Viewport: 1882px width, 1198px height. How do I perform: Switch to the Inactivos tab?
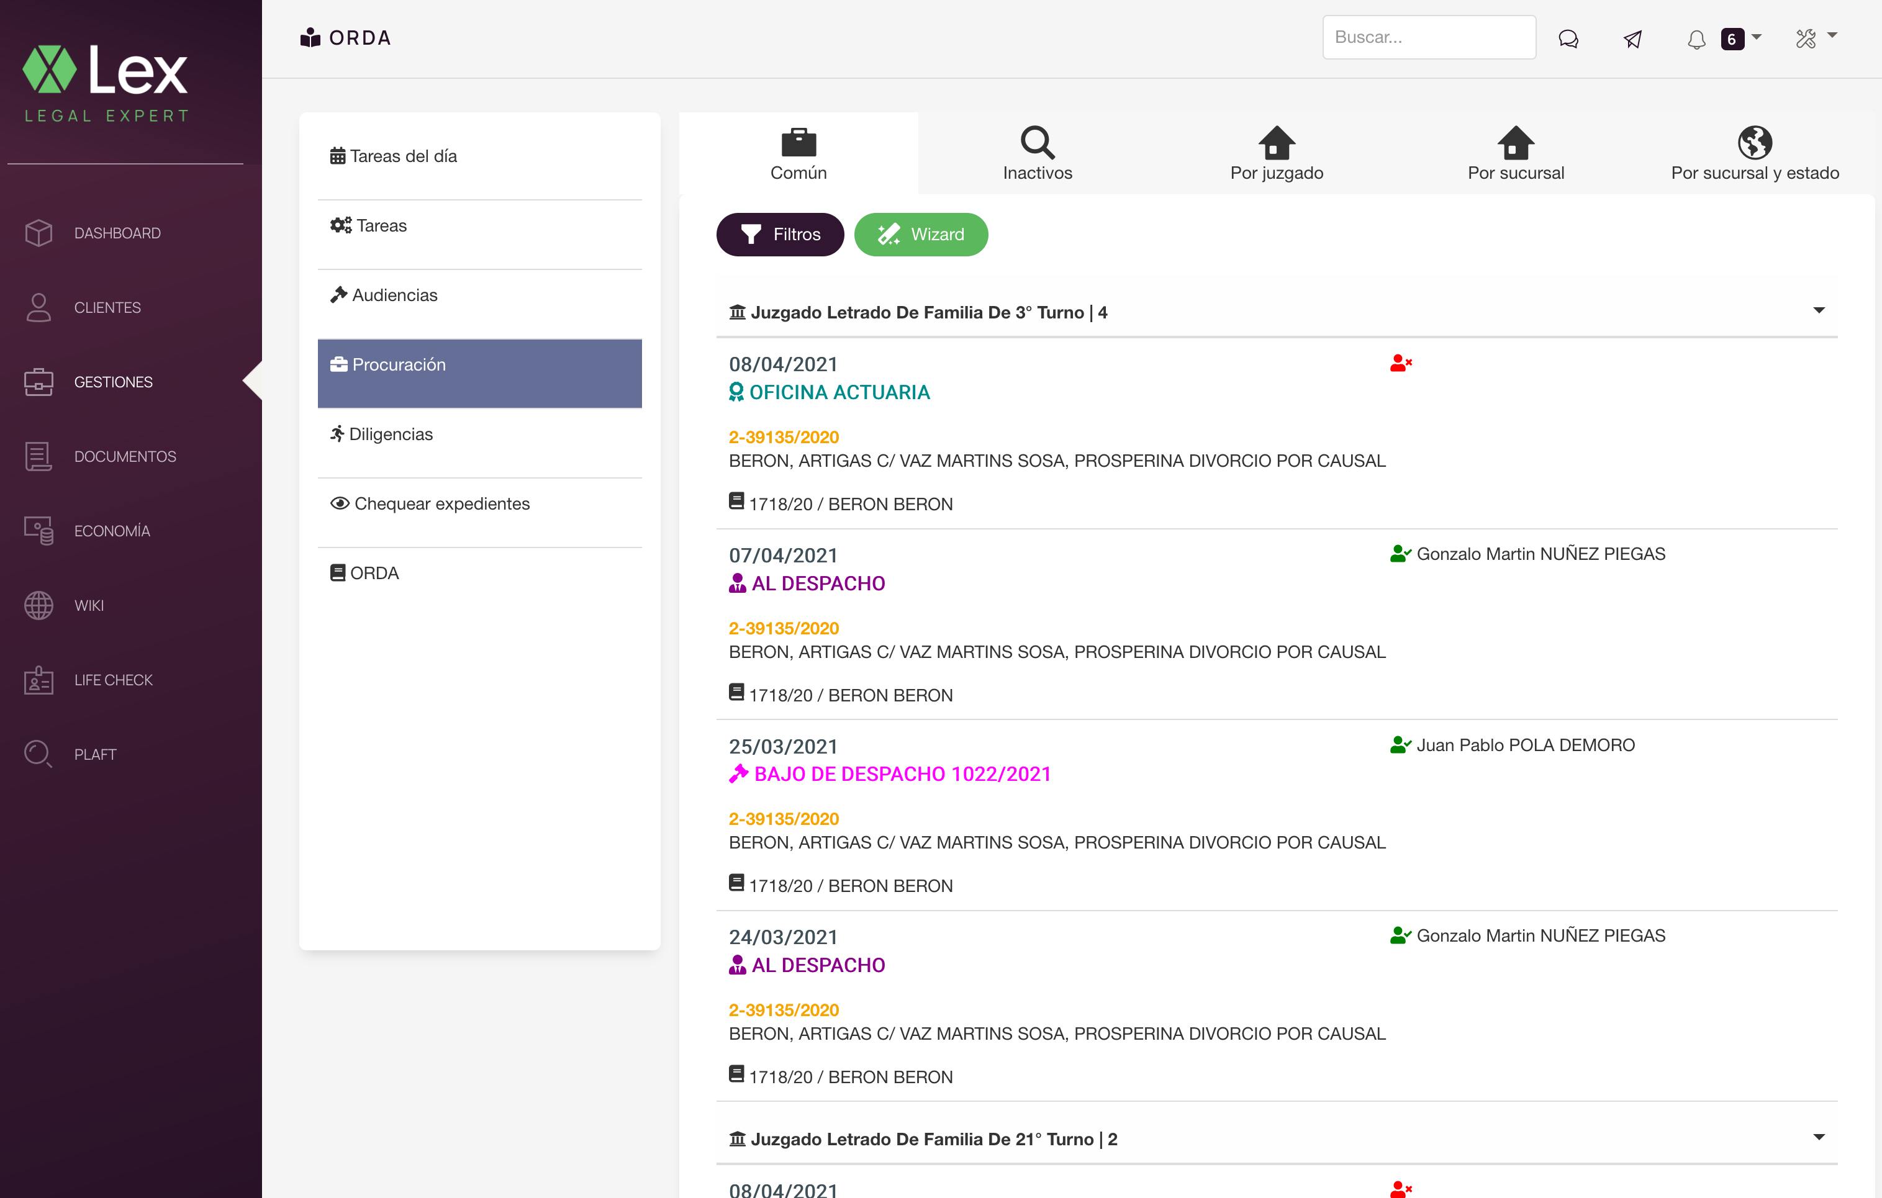(1037, 154)
